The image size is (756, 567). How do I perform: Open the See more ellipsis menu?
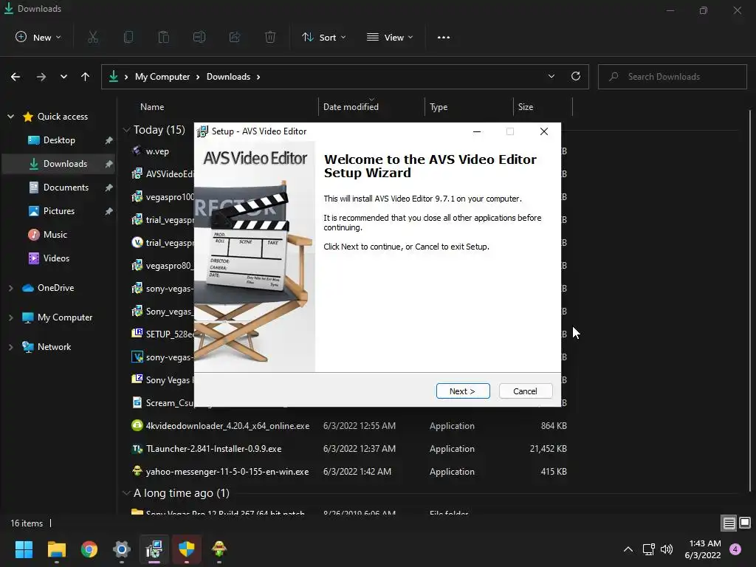click(444, 37)
